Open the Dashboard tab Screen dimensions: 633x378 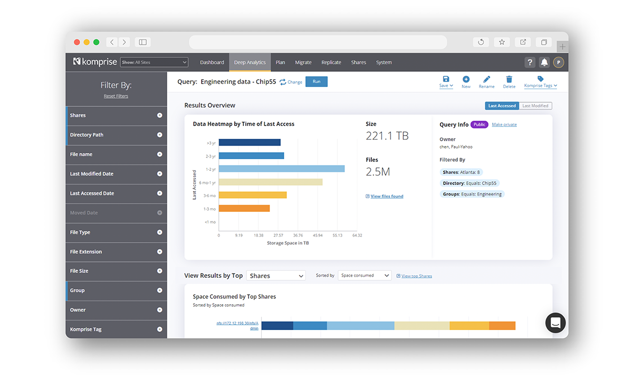(x=212, y=62)
